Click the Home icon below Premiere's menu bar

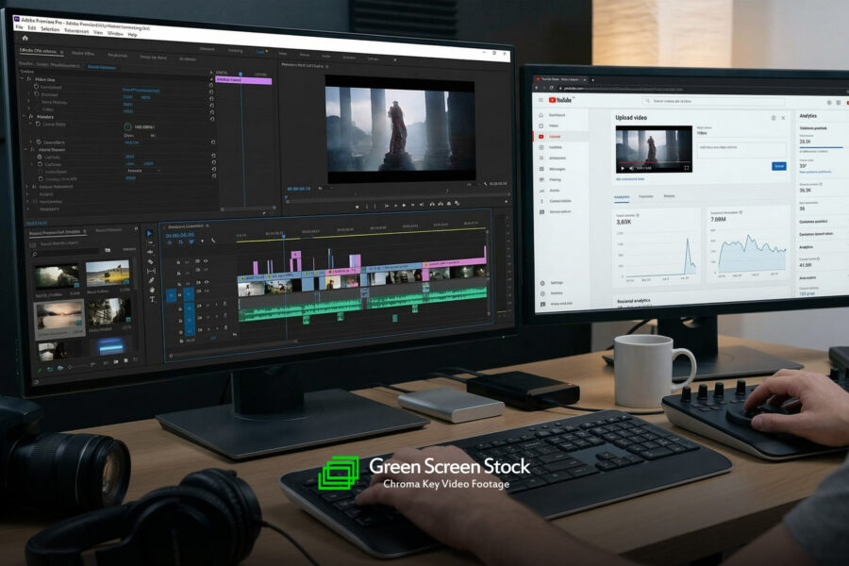point(25,39)
